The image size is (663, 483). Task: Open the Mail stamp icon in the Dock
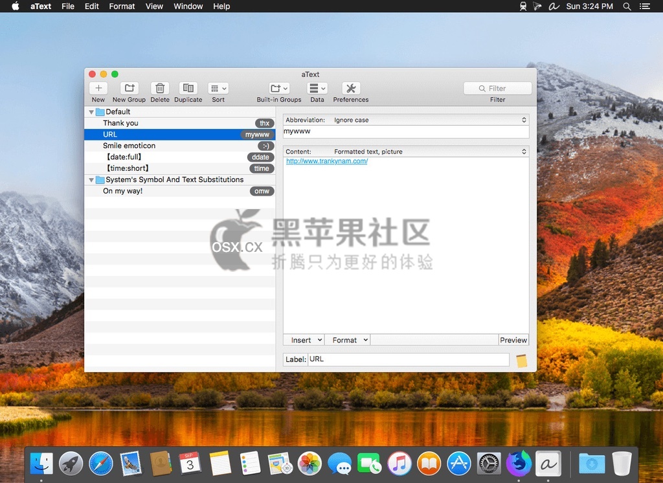tap(131, 464)
